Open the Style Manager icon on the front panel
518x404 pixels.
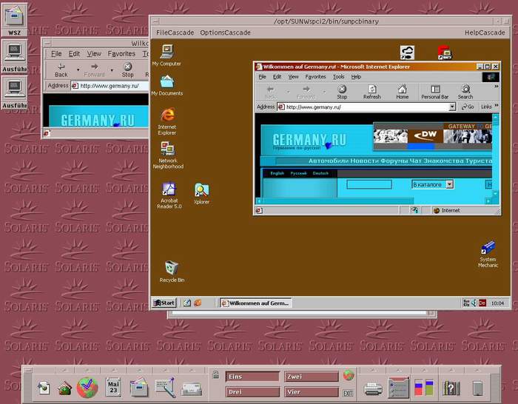398,388
